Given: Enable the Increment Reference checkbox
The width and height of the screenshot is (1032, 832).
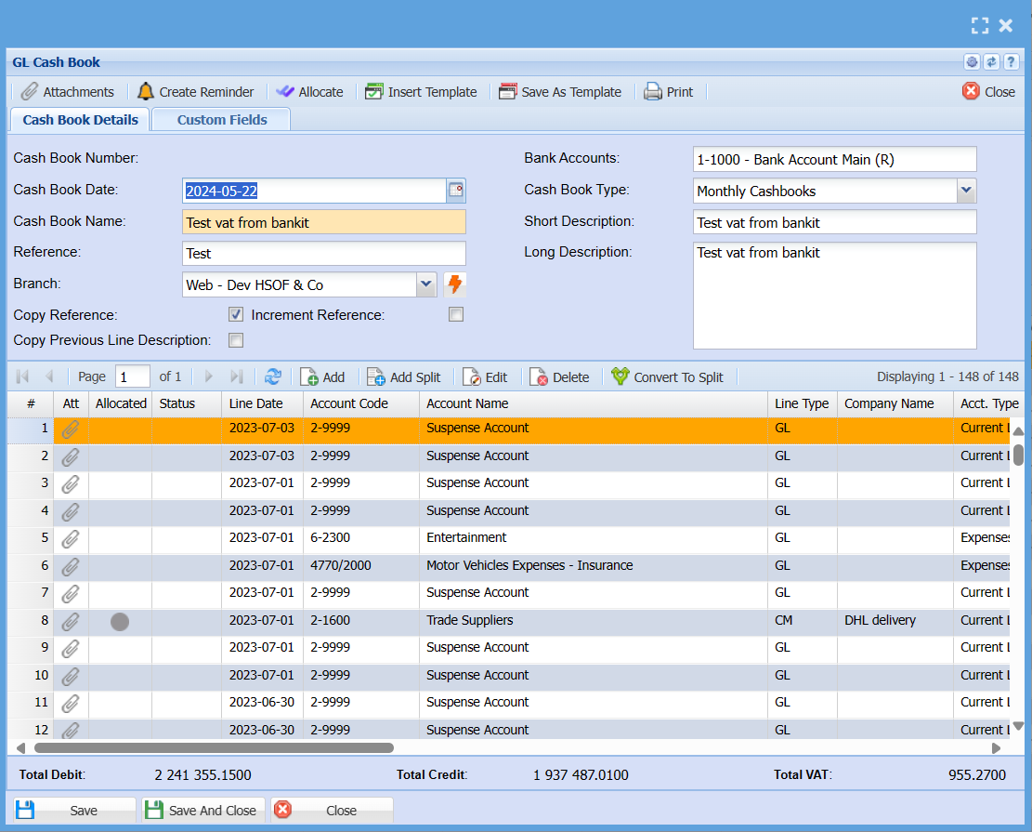Looking at the screenshot, I should (456, 314).
